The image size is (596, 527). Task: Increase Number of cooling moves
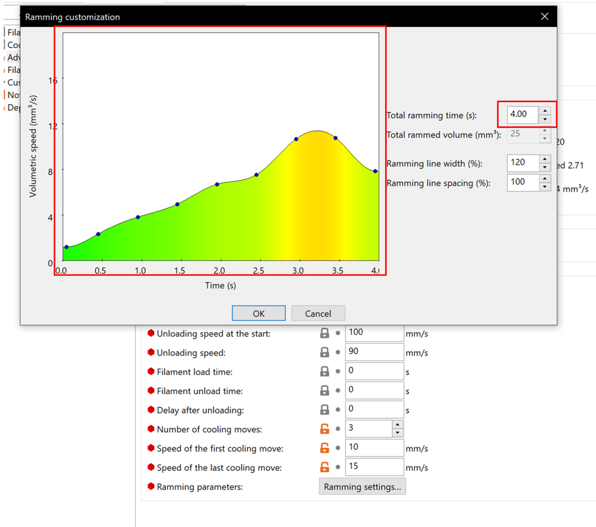pos(398,425)
